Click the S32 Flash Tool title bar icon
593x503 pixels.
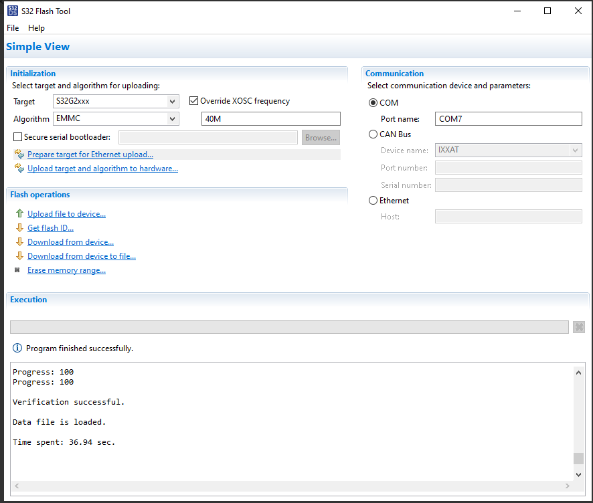[13, 11]
